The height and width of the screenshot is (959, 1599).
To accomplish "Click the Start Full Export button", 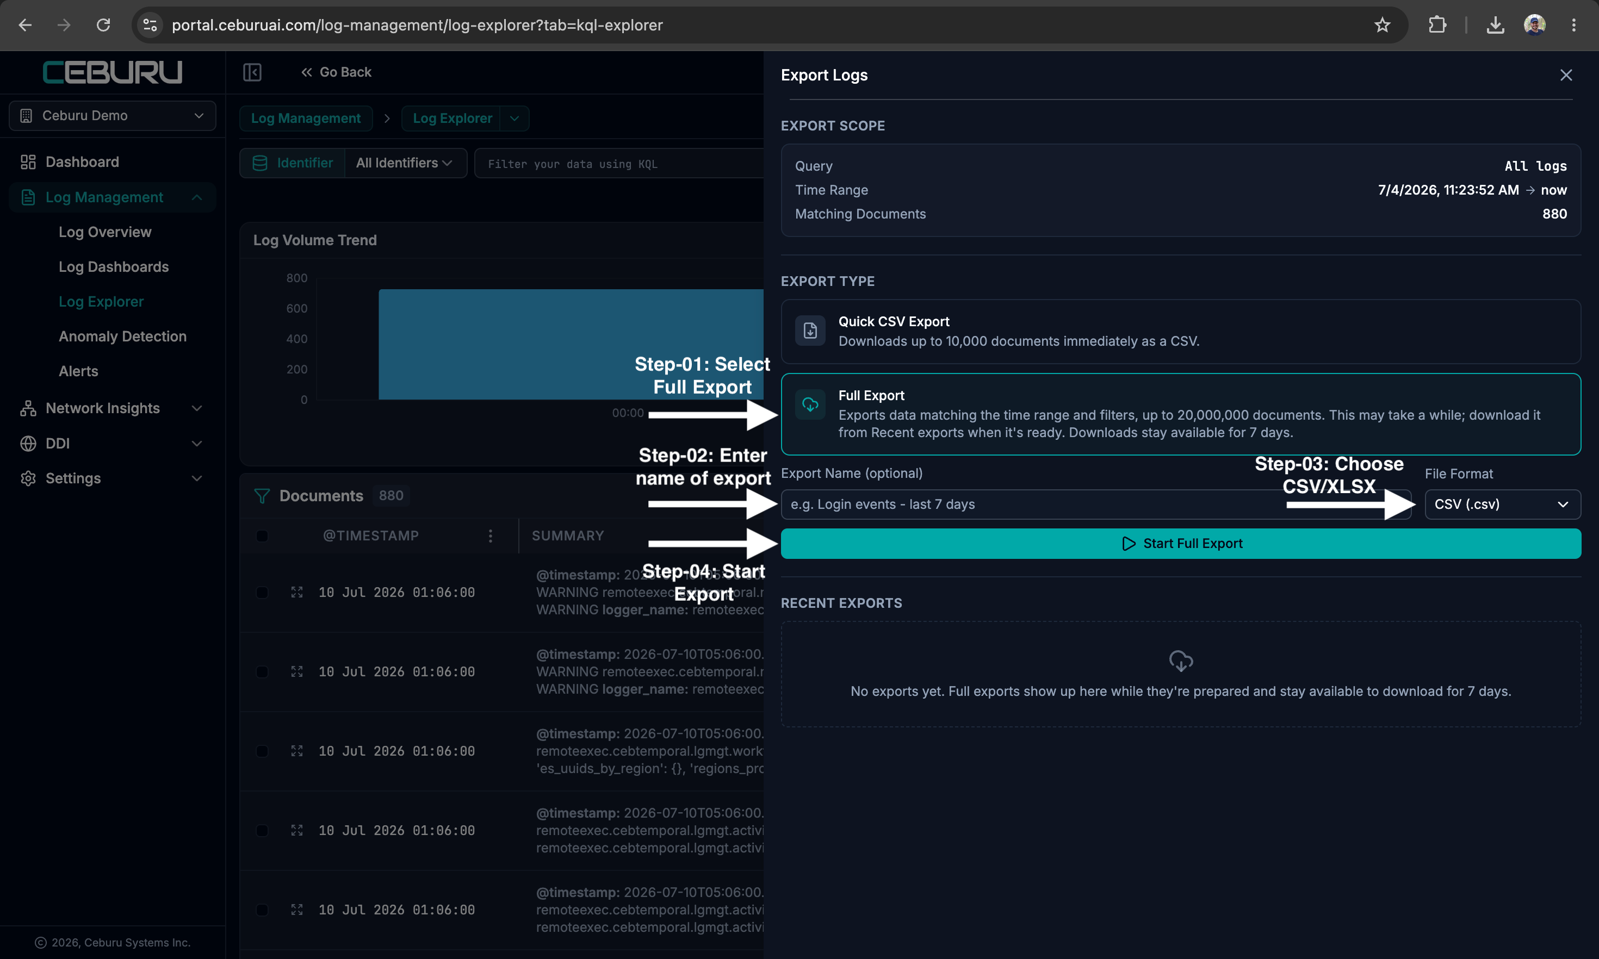I will 1180,544.
